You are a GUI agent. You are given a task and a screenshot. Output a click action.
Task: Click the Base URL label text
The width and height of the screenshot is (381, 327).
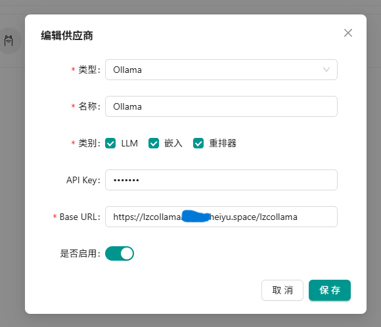tap(79, 217)
